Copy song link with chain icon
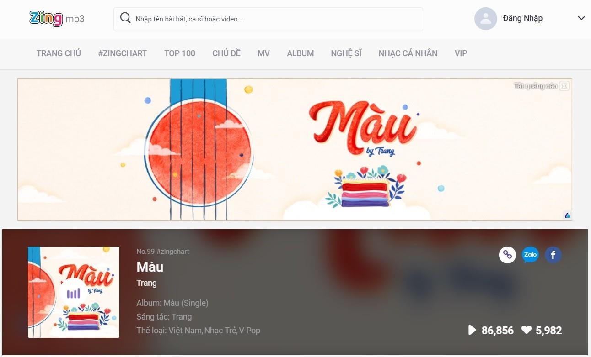 (507, 255)
